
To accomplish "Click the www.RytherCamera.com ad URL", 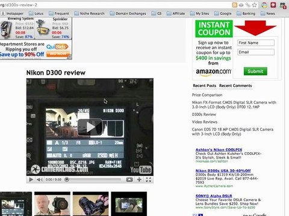I will click(214, 186).
